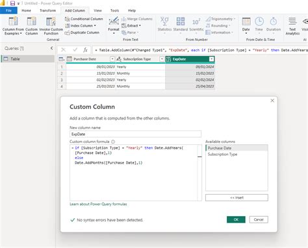
Task: Cancel the formula bar edit
Action: 63,50
